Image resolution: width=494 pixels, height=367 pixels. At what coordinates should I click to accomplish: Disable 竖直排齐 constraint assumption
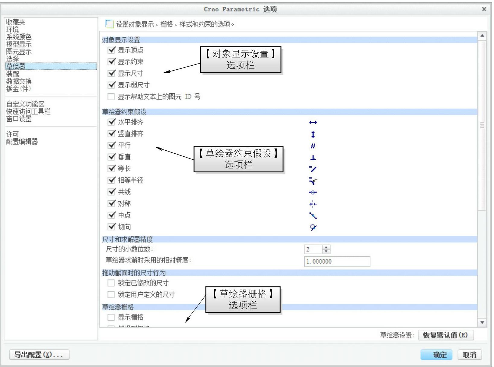111,133
